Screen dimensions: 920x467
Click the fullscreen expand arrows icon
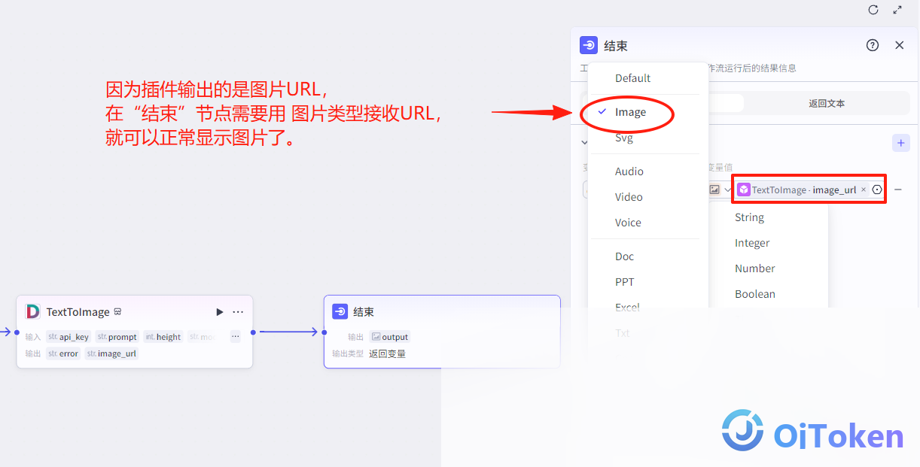(897, 10)
